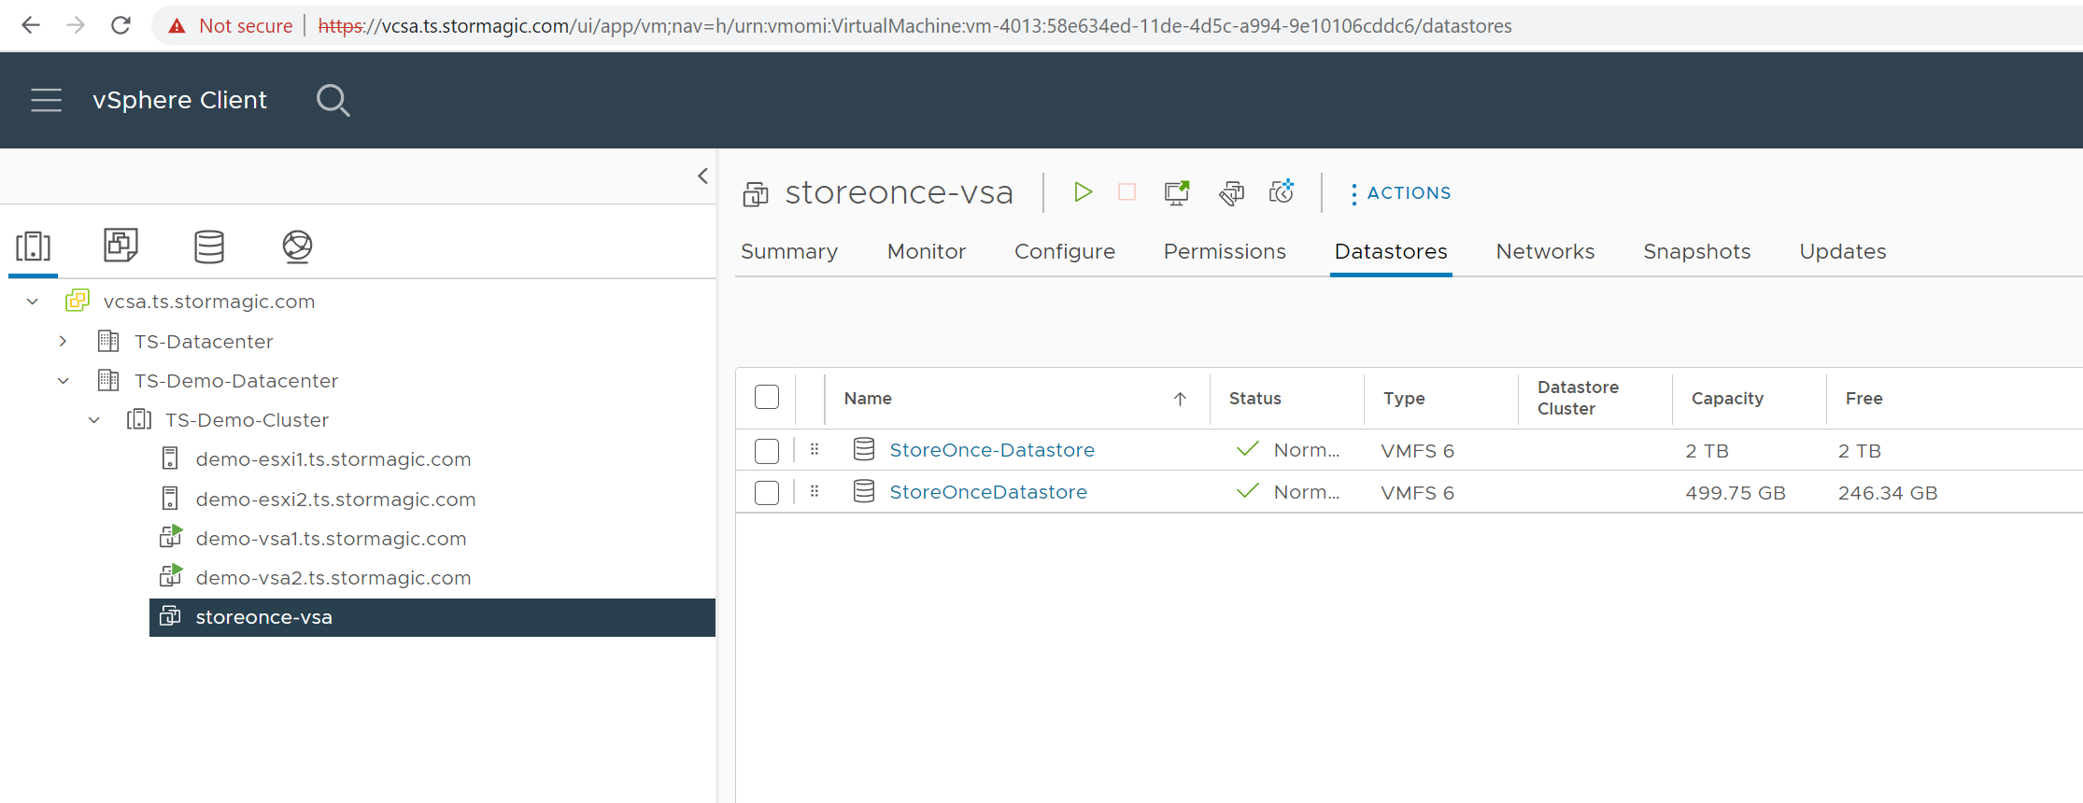
Task: Power on storeonce-vsa with the play icon
Action: [x=1083, y=192]
